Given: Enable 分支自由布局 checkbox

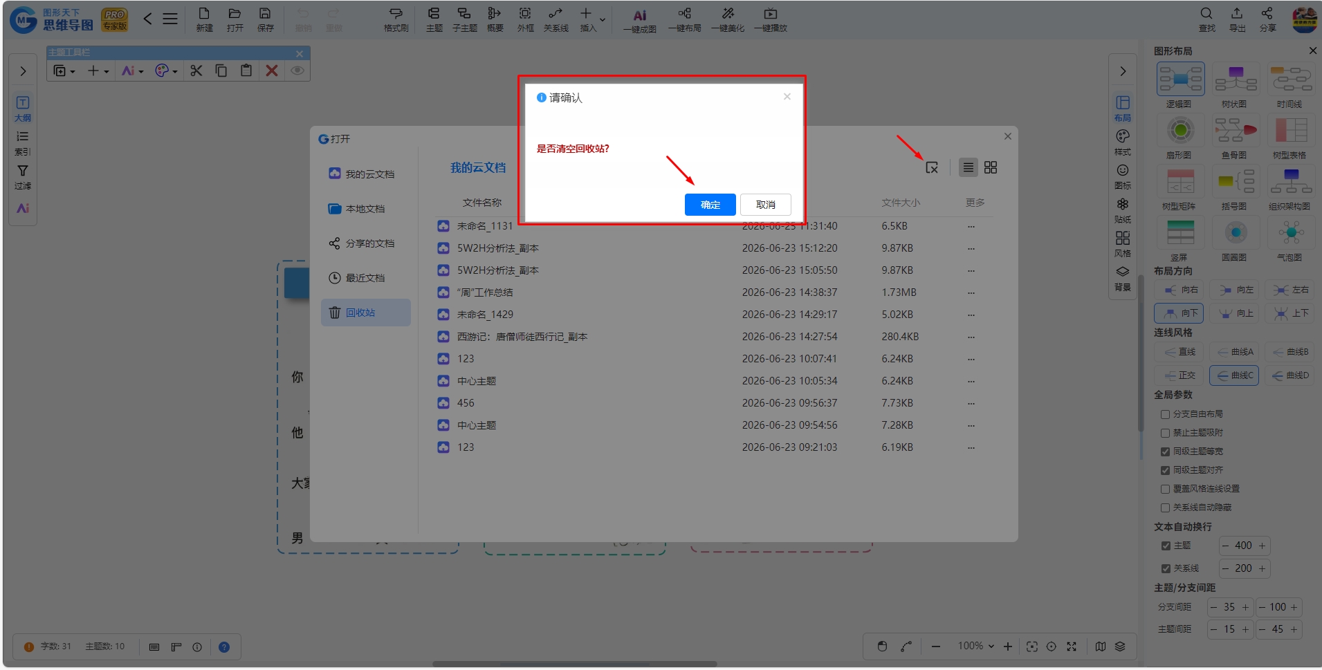Looking at the screenshot, I should 1165,414.
